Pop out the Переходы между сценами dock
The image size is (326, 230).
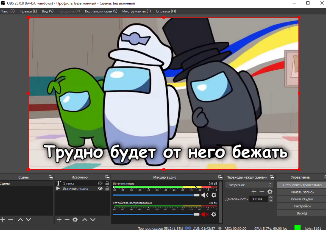pos(272,177)
